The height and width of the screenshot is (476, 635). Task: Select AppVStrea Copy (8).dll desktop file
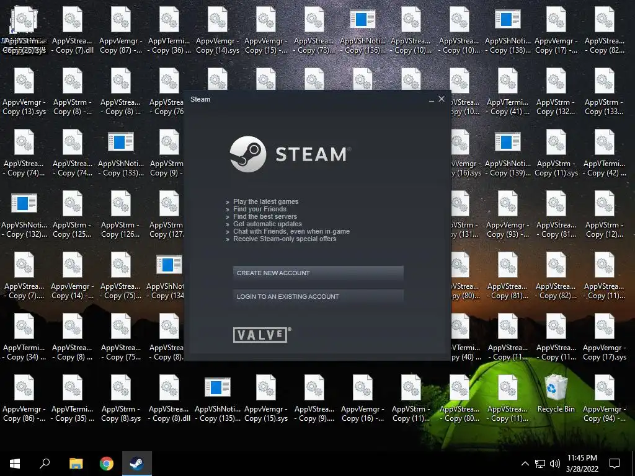[x=169, y=399]
